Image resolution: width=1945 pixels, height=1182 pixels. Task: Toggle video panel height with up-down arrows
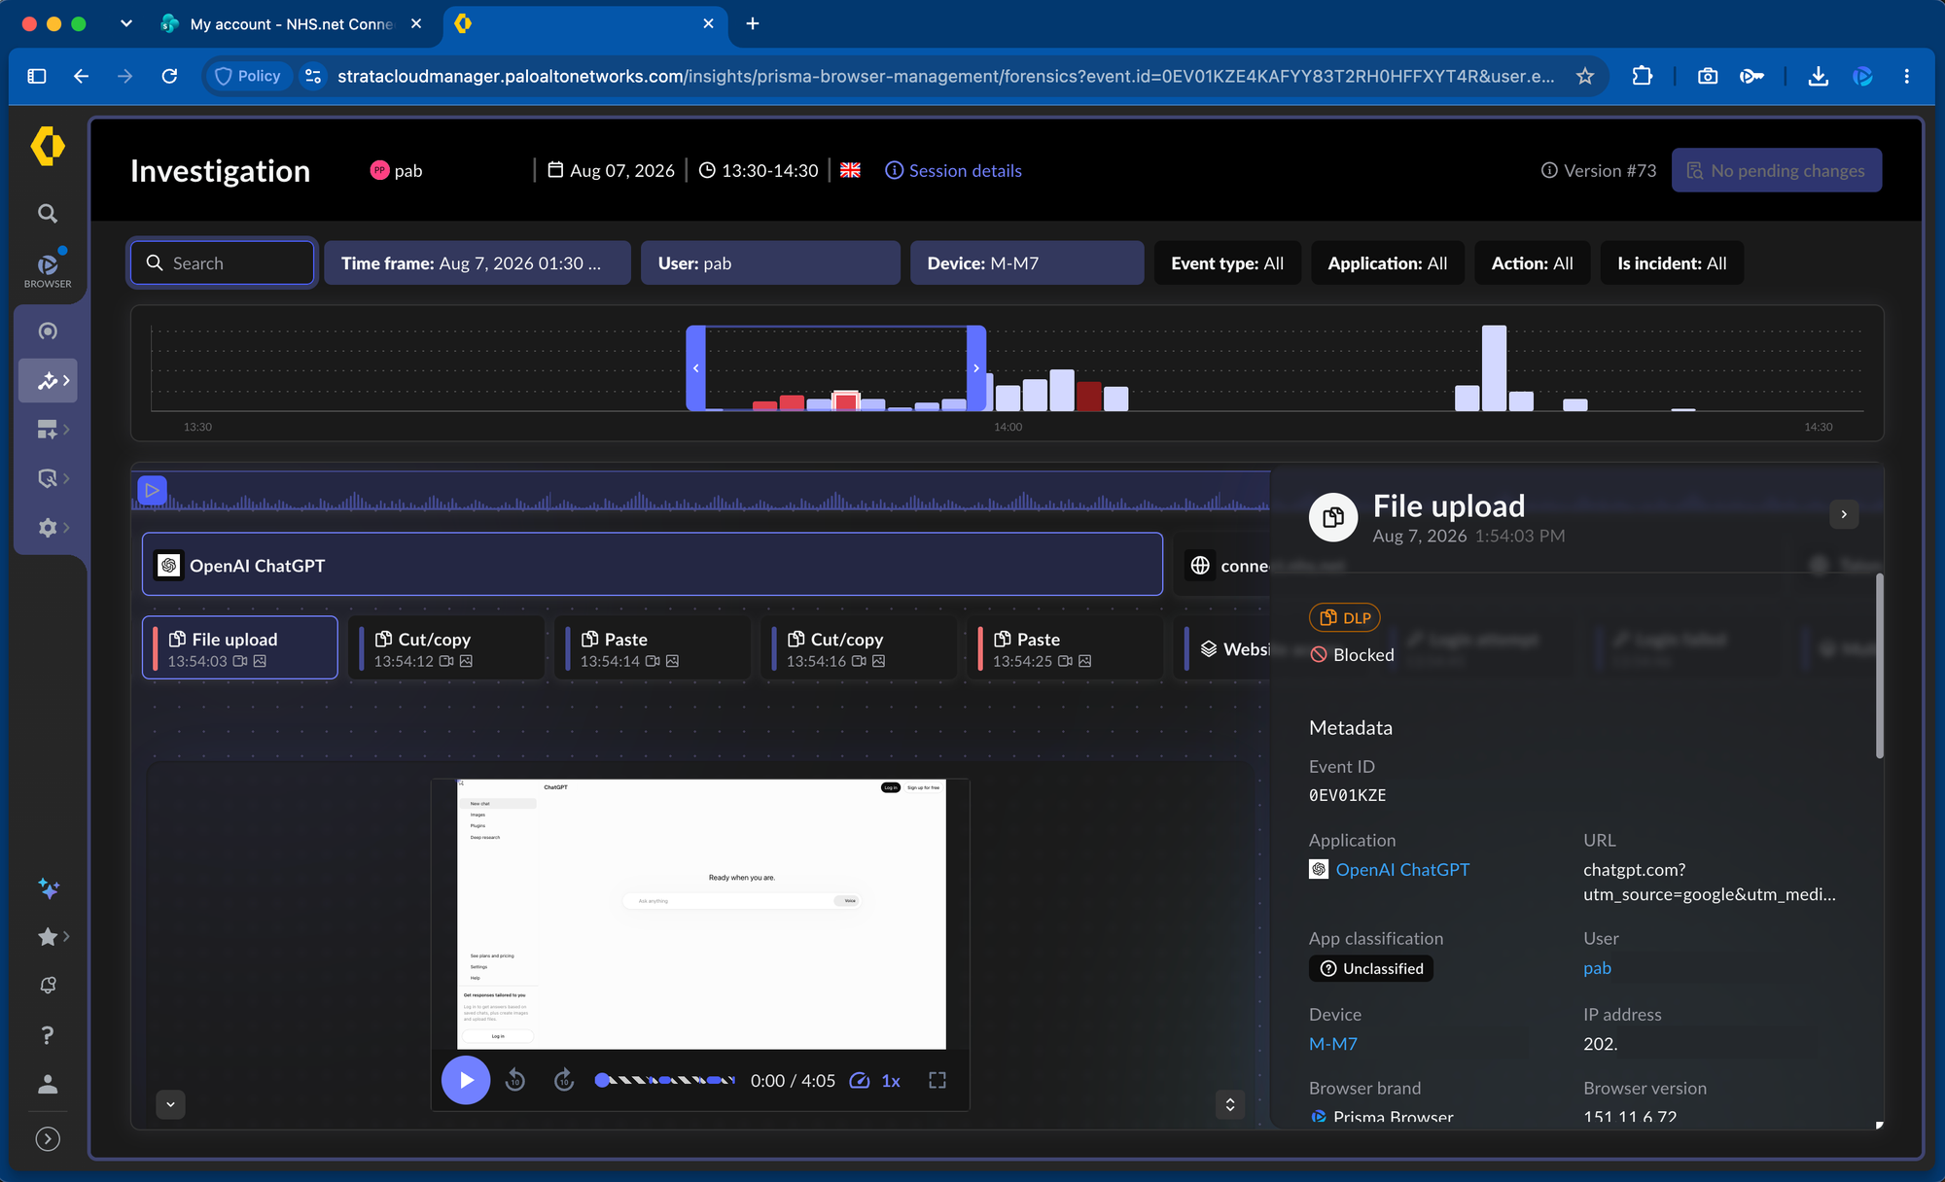[1230, 1104]
